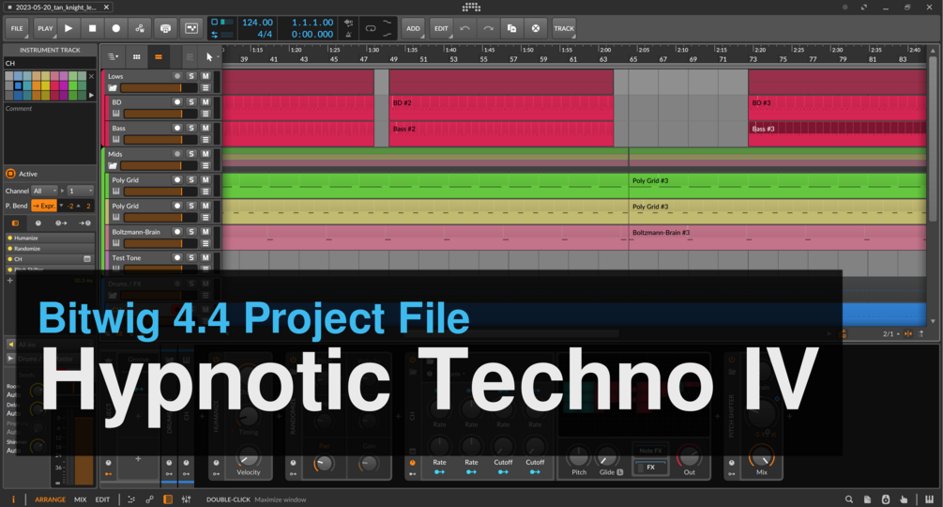Stop playback with the Stop icon

[92, 28]
